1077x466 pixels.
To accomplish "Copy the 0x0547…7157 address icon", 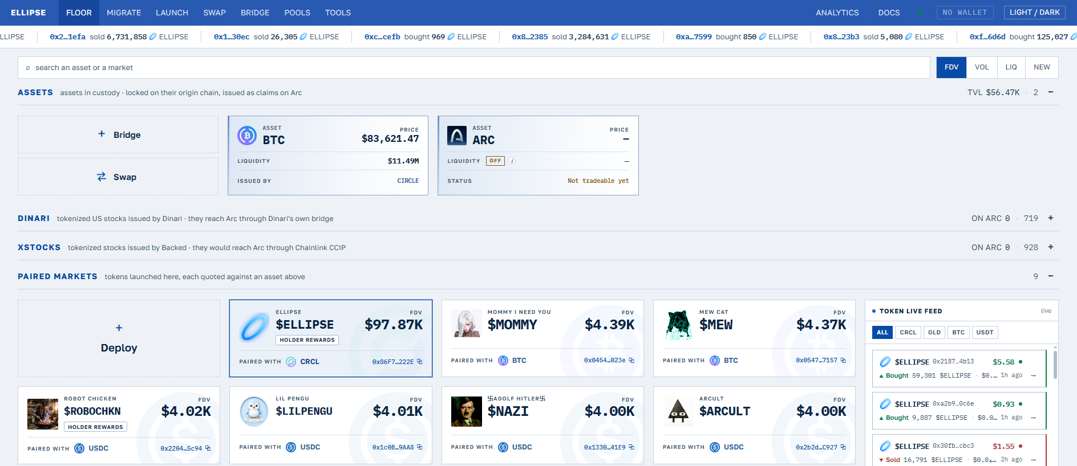I will coord(843,360).
